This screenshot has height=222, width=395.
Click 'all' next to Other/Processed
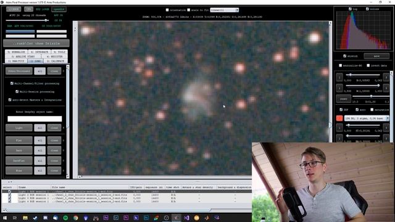[x=39, y=71]
